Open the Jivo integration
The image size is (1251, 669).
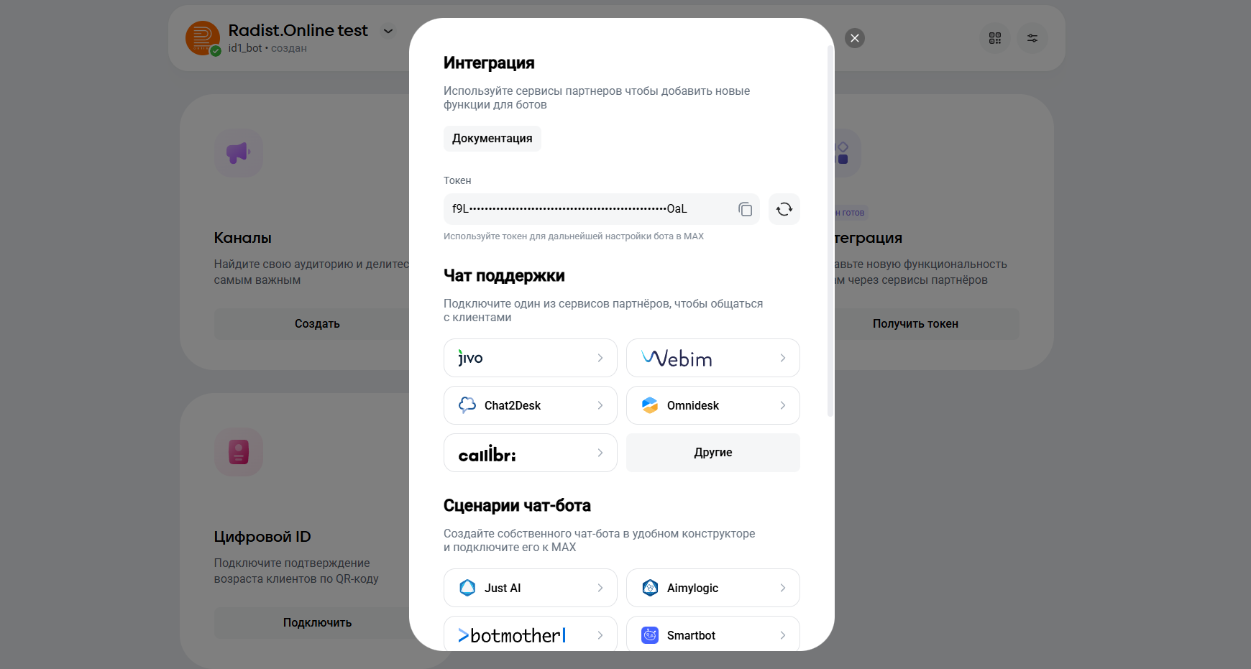530,358
